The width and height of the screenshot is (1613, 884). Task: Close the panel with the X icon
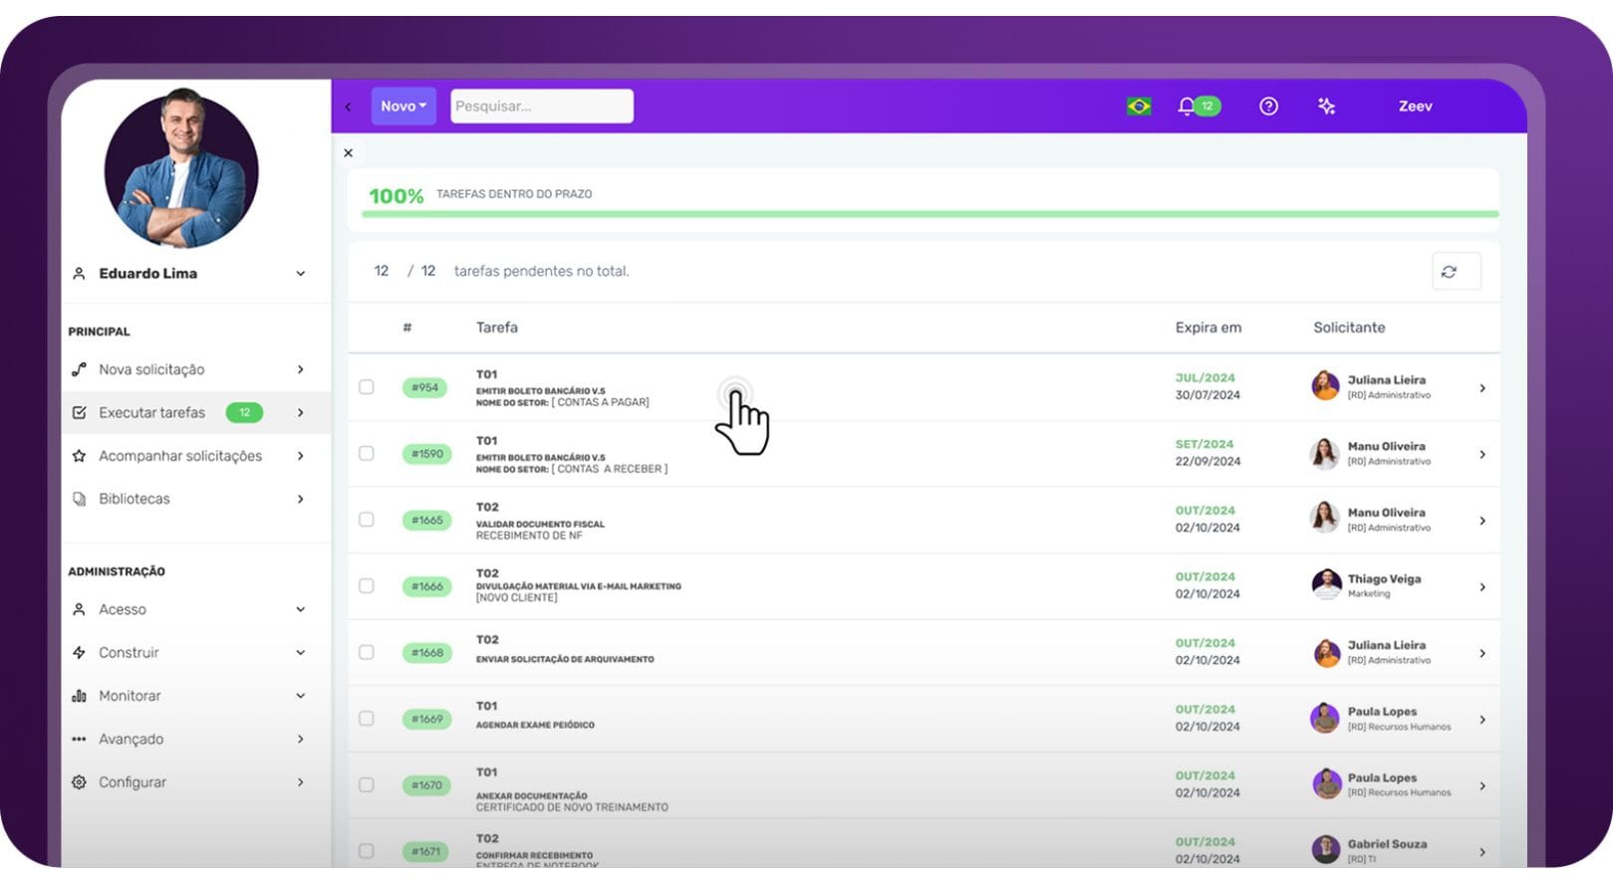pyautogui.click(x=349, y=153)
